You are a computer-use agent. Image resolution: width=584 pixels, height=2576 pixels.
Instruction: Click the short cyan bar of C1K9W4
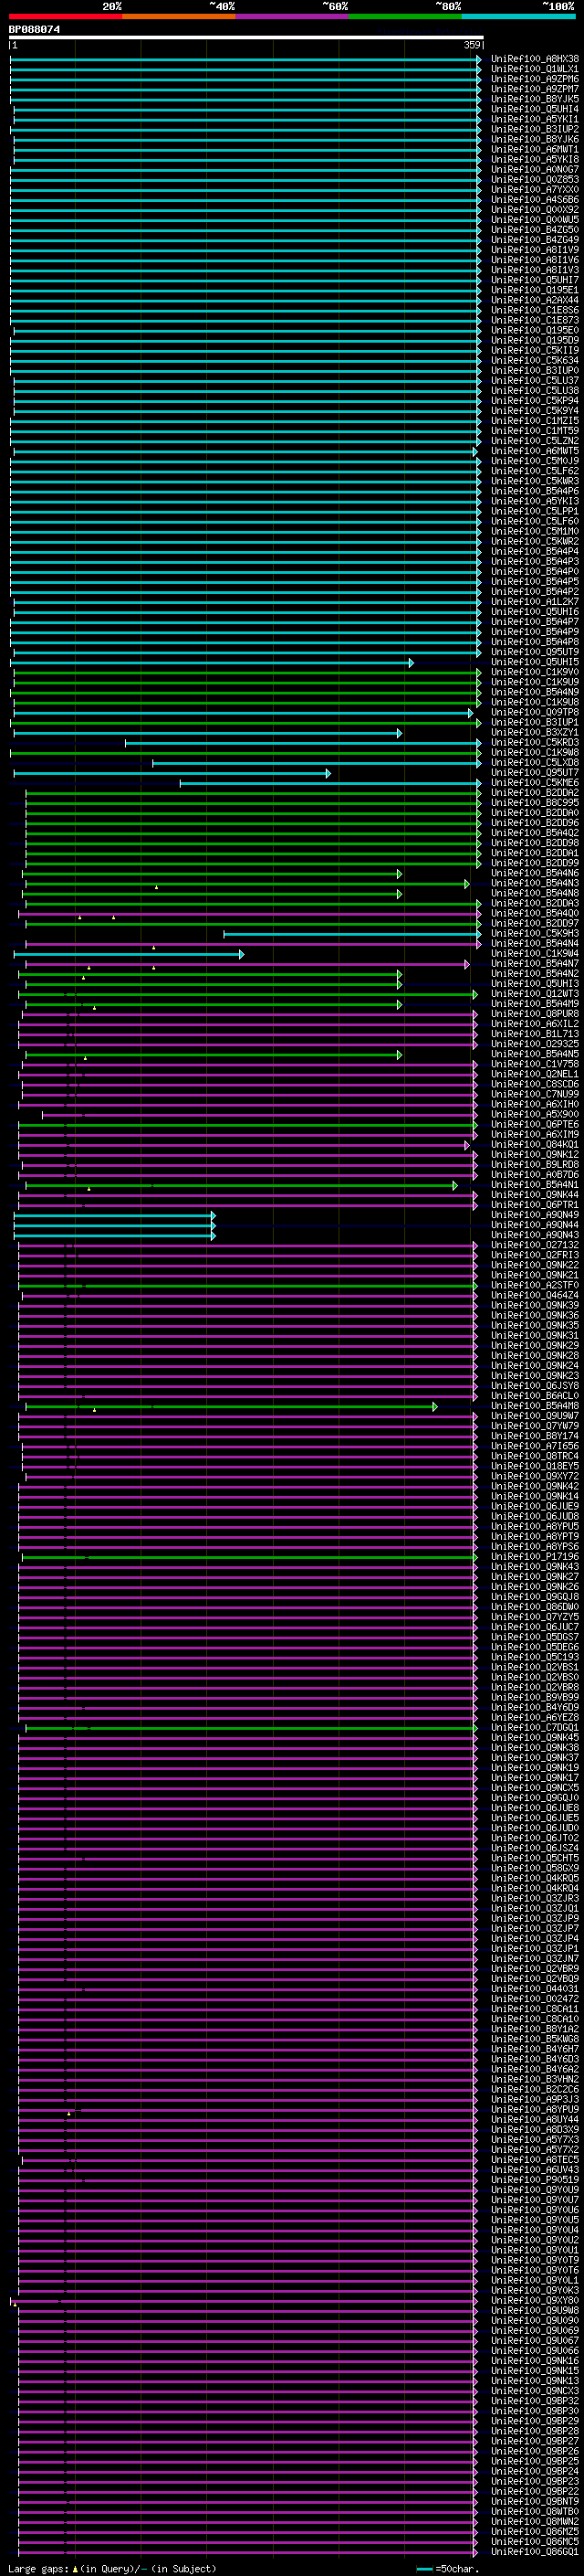pyautogui.click(x=129, y=954)
